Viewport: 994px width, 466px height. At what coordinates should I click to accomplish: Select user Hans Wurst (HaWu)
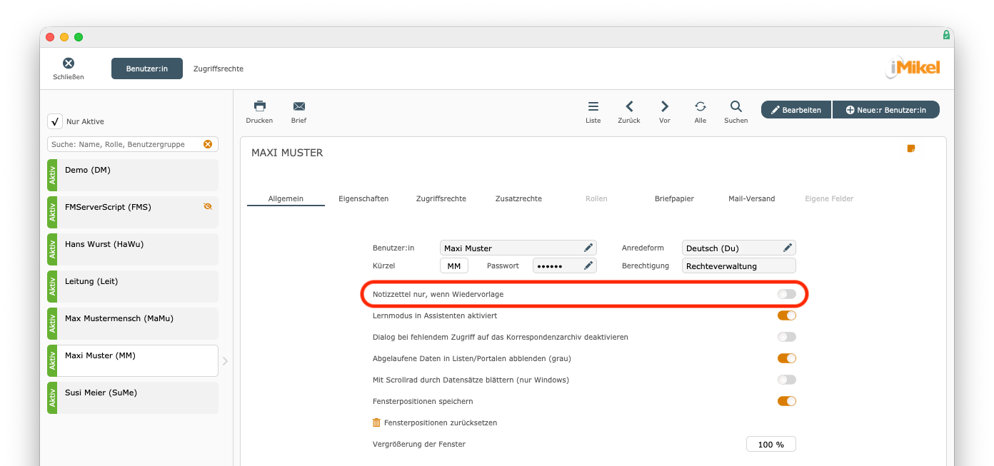click(133, 249)
